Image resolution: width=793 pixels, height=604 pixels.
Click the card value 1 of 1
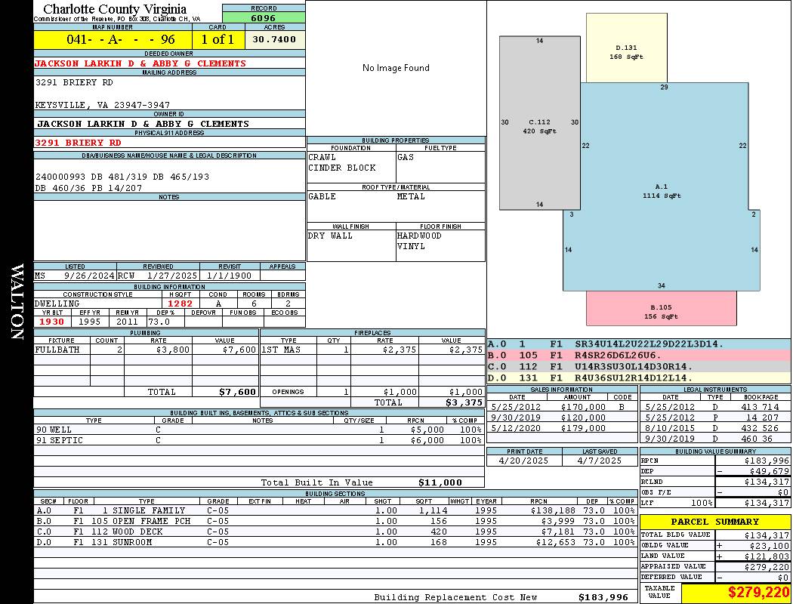pyautogui.click(x=218, y=39)
